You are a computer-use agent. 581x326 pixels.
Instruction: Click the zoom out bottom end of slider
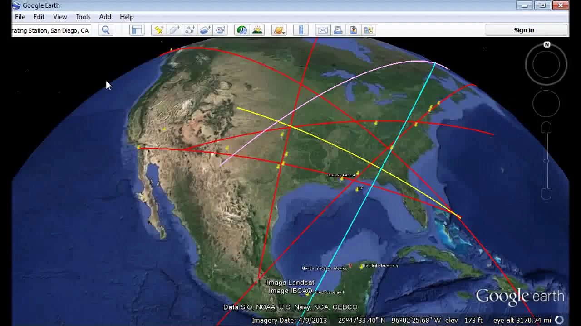[x=546, y=194]
